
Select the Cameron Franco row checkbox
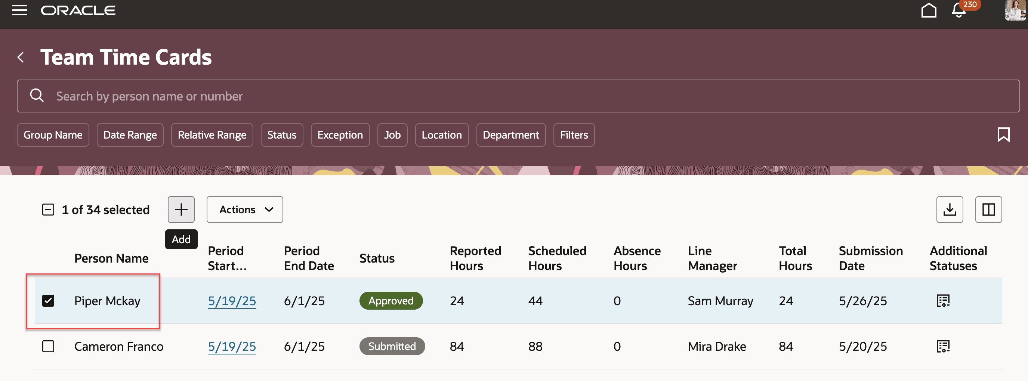pyautogui.click(x=48, y=346)
